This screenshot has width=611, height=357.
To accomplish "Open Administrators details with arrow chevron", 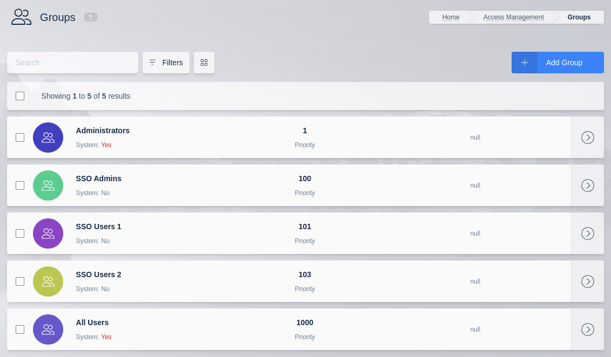I will tap(587, 138).
